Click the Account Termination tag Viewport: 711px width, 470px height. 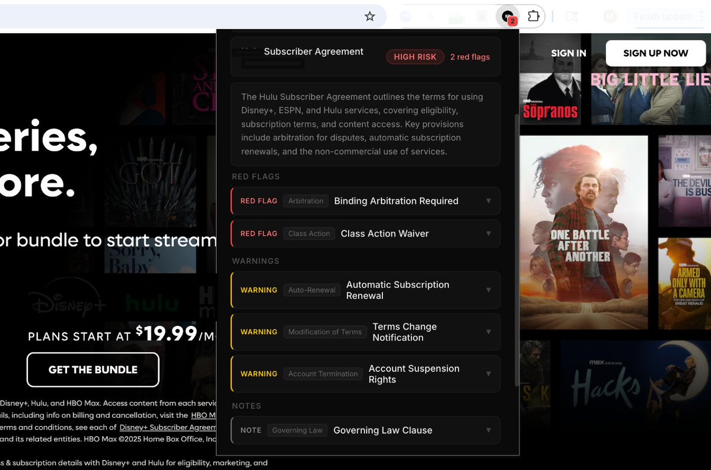click(x=323, y=374)
